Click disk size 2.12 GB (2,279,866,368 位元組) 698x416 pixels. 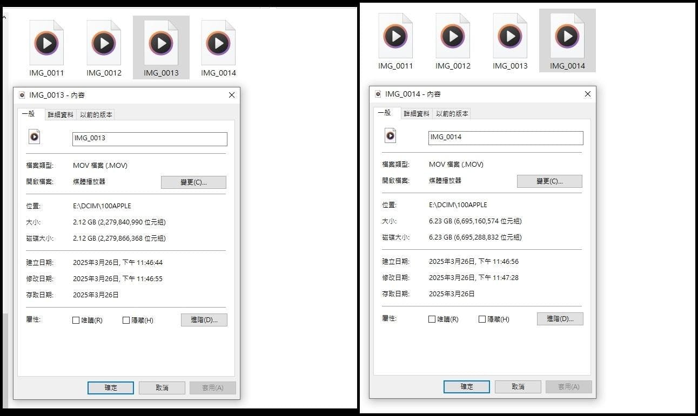[119, 238]
